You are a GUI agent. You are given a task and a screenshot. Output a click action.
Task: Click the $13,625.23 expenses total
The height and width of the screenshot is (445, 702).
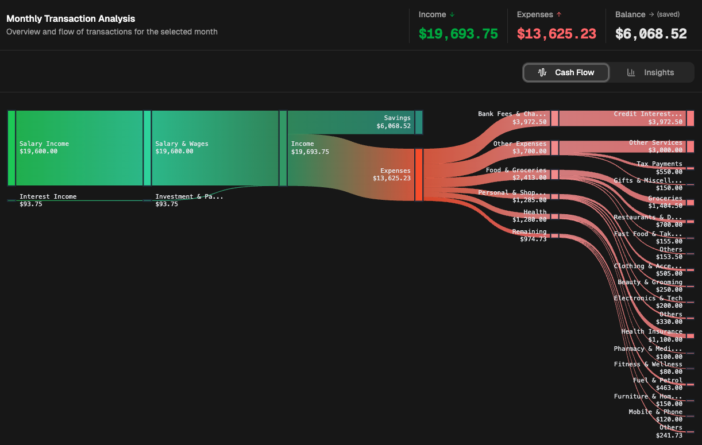(x=556, y=34)
